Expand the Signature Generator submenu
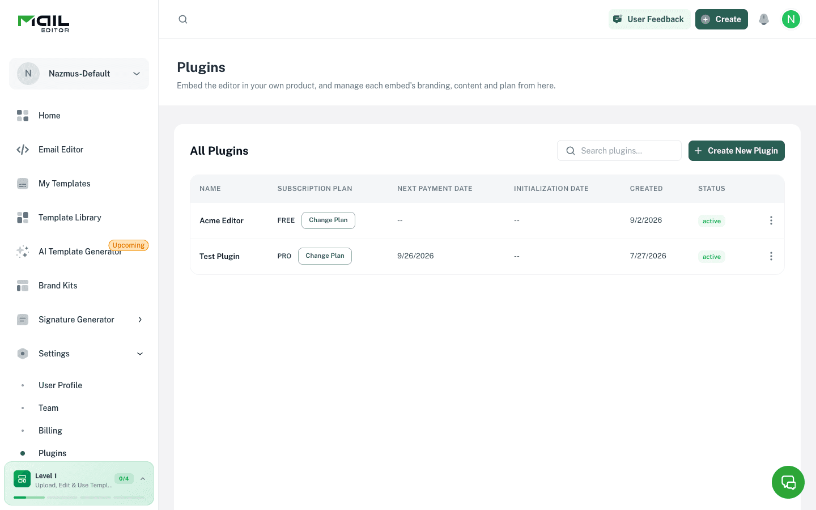The height and width of the screenshot is (510, 816). 140,320
